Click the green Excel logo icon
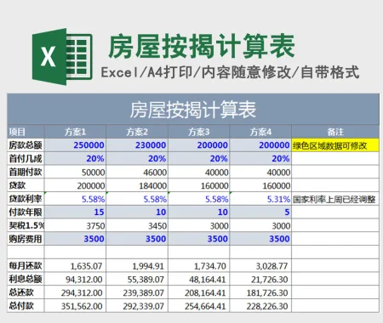The height and width of the screenshot is (323, 383). [x=62, y=57]
